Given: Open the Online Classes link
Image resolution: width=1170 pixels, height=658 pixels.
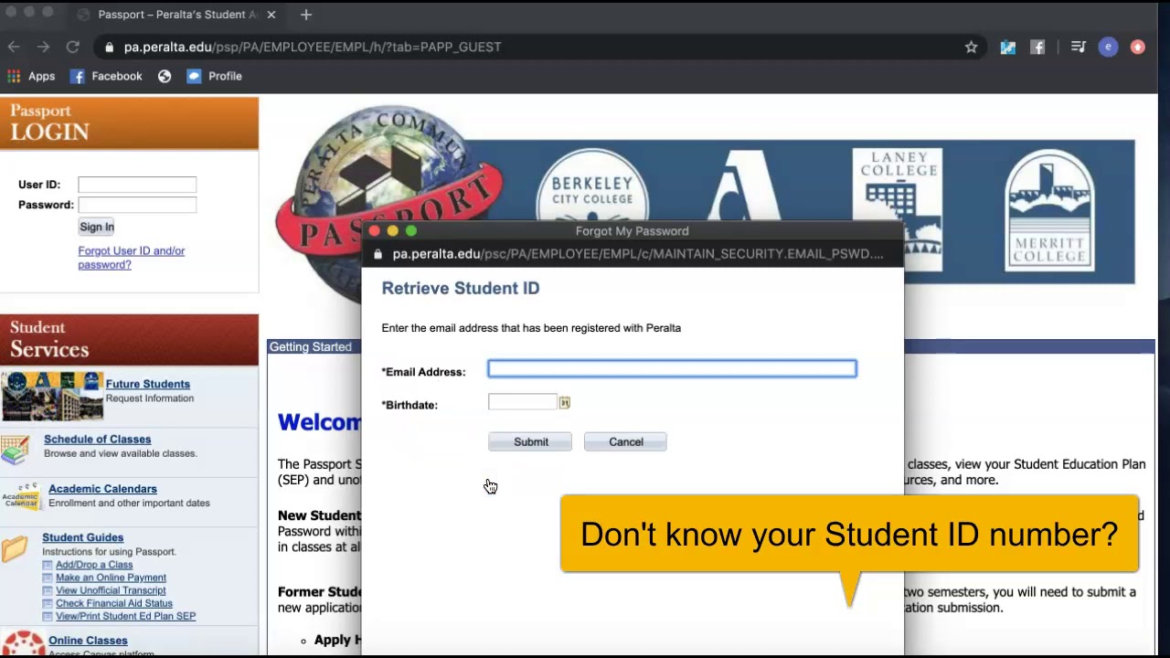Looking at the screenshot, I should pos(88,641).
